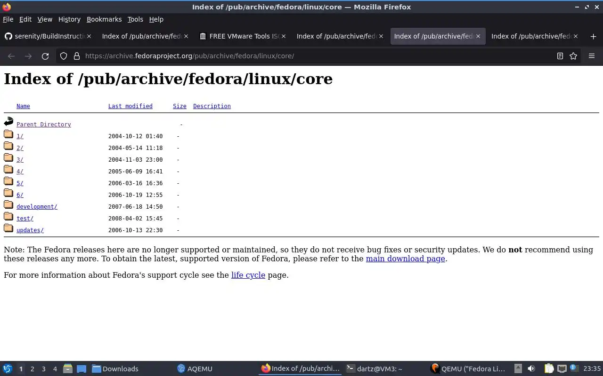The height and width of the screenshot is (376, 603).
Task: Open the Tools menu
Action: pyautogui.click(x=135, y=19)
